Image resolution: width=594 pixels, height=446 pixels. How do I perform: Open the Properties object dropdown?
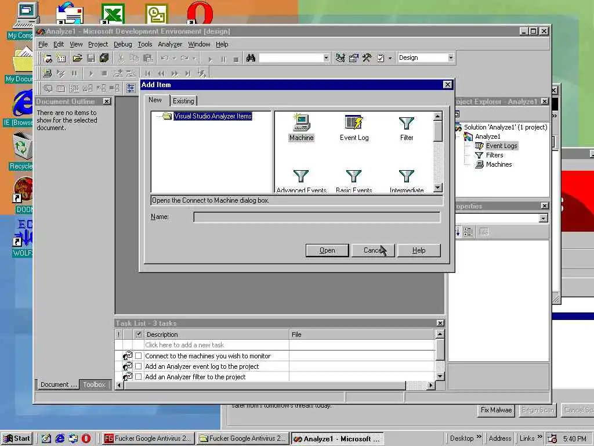pos(544,218)
